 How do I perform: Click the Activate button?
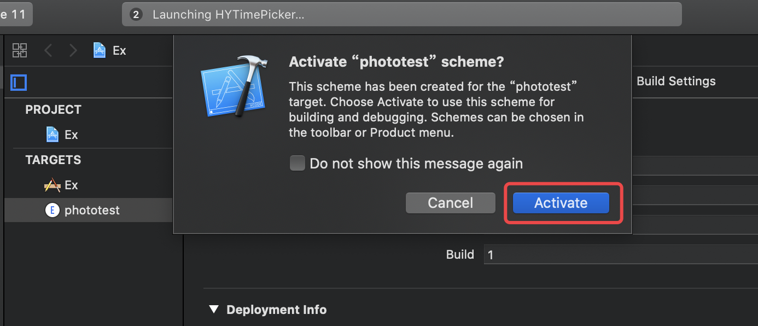pos(561,203)
